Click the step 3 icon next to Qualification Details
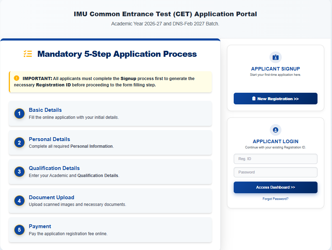 [x=19, y=171]
